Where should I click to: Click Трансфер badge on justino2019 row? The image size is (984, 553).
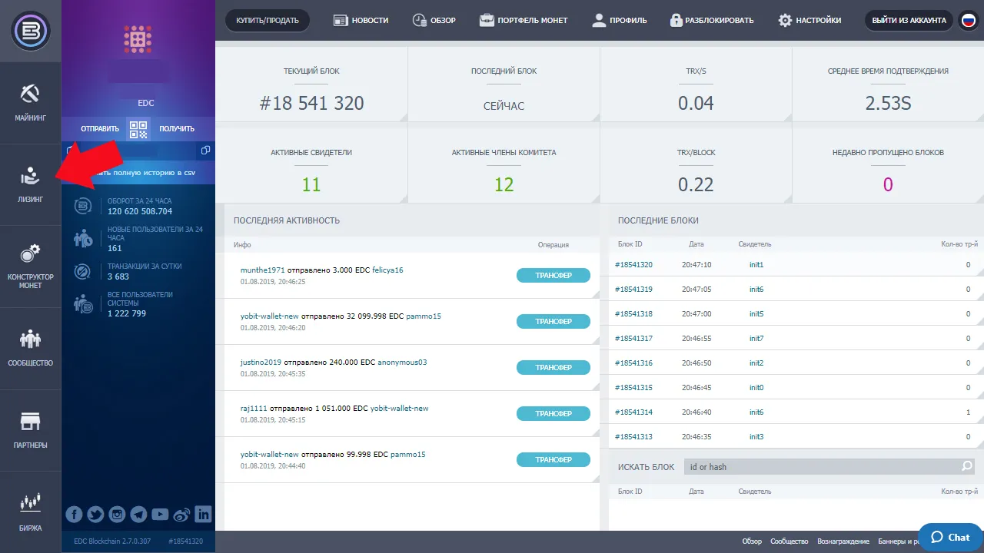click(x=553, y=368)
